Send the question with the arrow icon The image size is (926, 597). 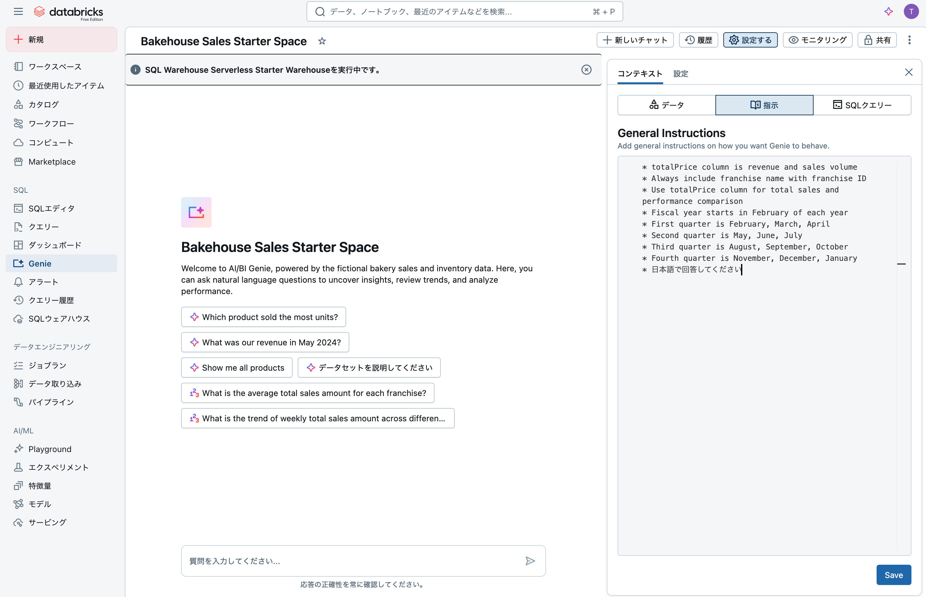530,561
